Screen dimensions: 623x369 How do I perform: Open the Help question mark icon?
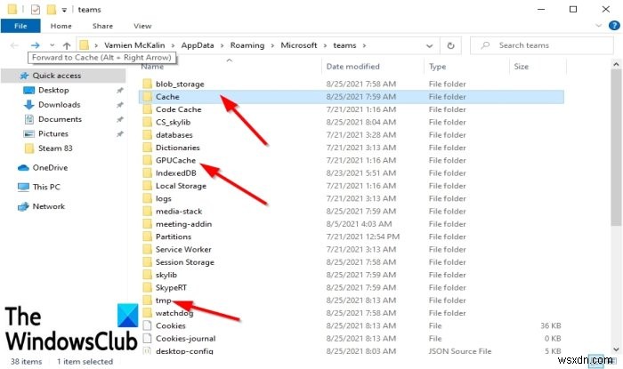click(x=614, y=26)
